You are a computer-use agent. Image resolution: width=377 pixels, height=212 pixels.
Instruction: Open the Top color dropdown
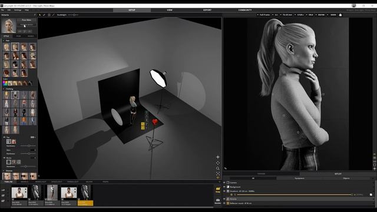point(33,137)
